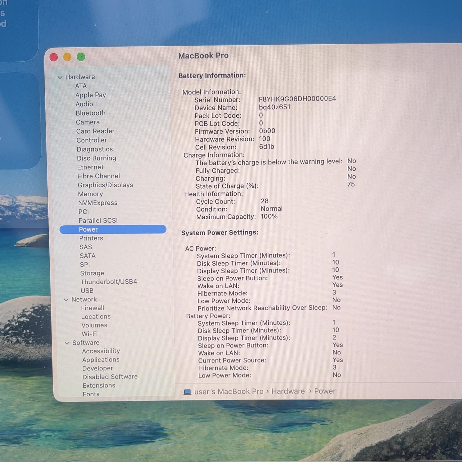This screenshot has width=462, height=462.
Task: Select SAS in the sidebar
Action: (86, 247)
